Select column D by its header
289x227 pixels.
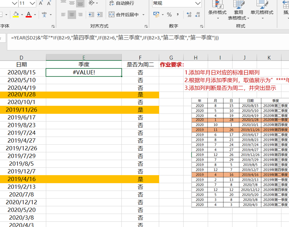[21, 58]
